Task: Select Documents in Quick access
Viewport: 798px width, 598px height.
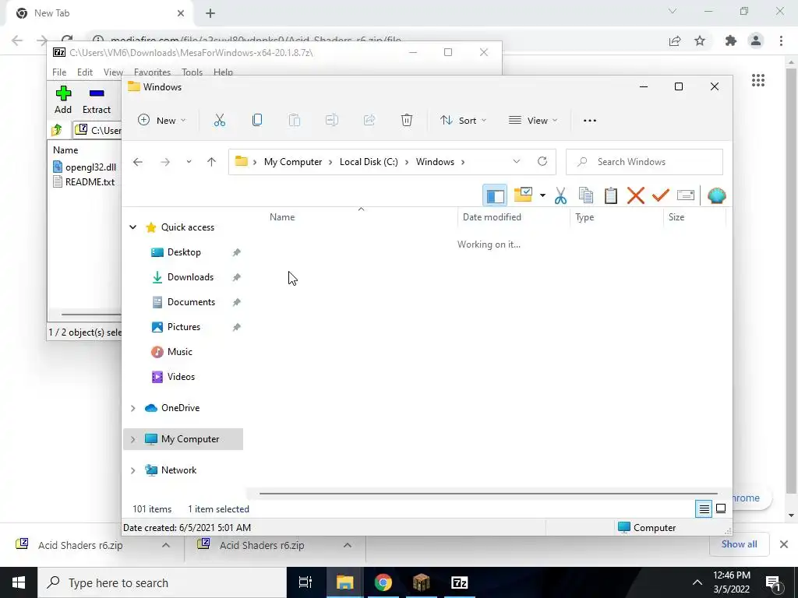Action: click(191, 302)
